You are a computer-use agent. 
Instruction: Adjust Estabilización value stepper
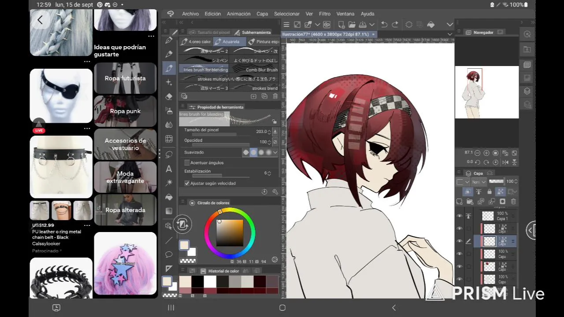(269, 173)
